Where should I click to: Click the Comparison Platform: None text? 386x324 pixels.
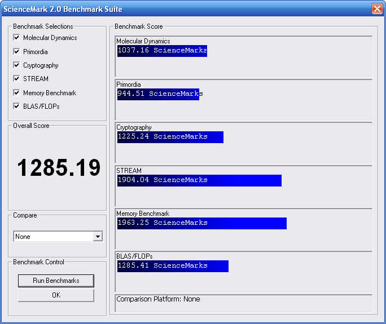pyautogui.click(x=158, y=299)
